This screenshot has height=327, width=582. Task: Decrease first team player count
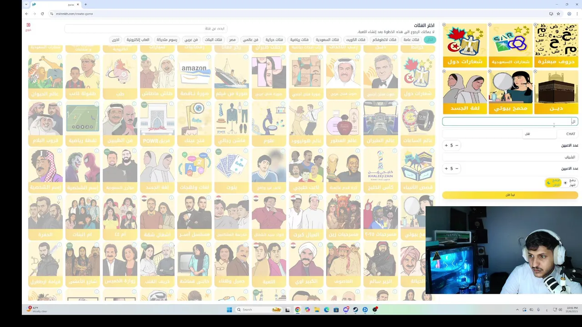pos(457,145)
